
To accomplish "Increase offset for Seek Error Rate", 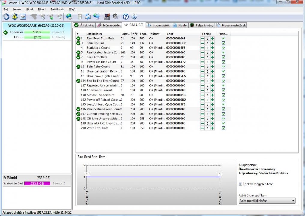I will (212, 57).
